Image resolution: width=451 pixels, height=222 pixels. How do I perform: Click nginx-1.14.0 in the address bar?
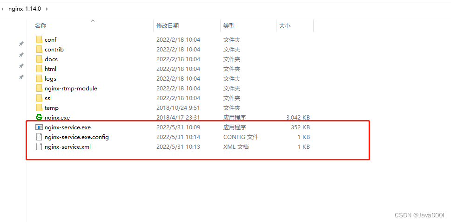point(25,9)
